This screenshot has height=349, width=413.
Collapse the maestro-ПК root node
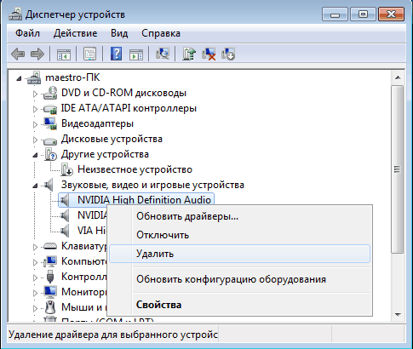pos(19,78)
